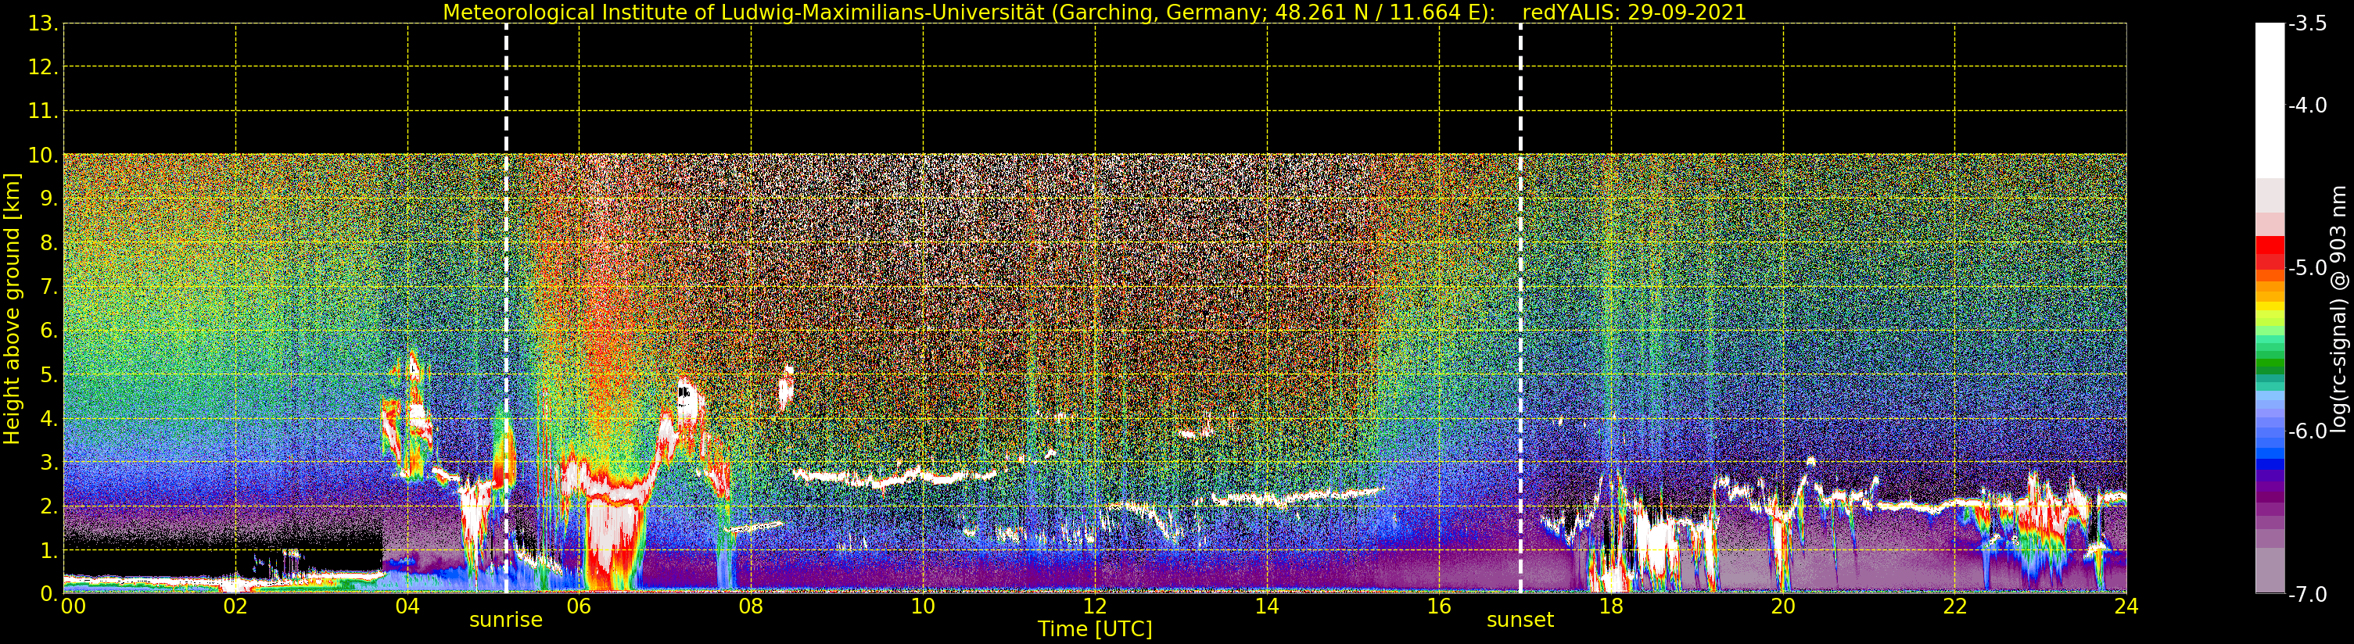Click the 10 tick on the time axis
Viewport: 2354px width, 644px height.
pos(923,606)
